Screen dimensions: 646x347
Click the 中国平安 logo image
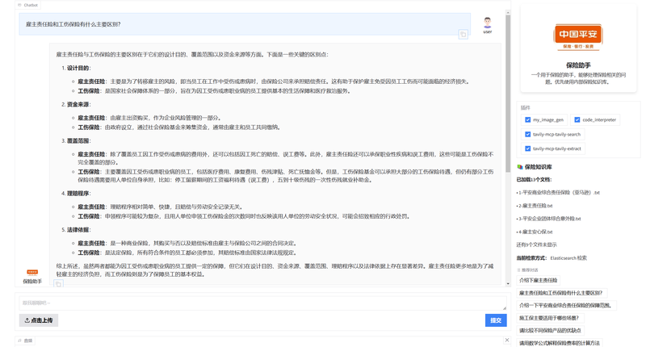click(578, 37)
